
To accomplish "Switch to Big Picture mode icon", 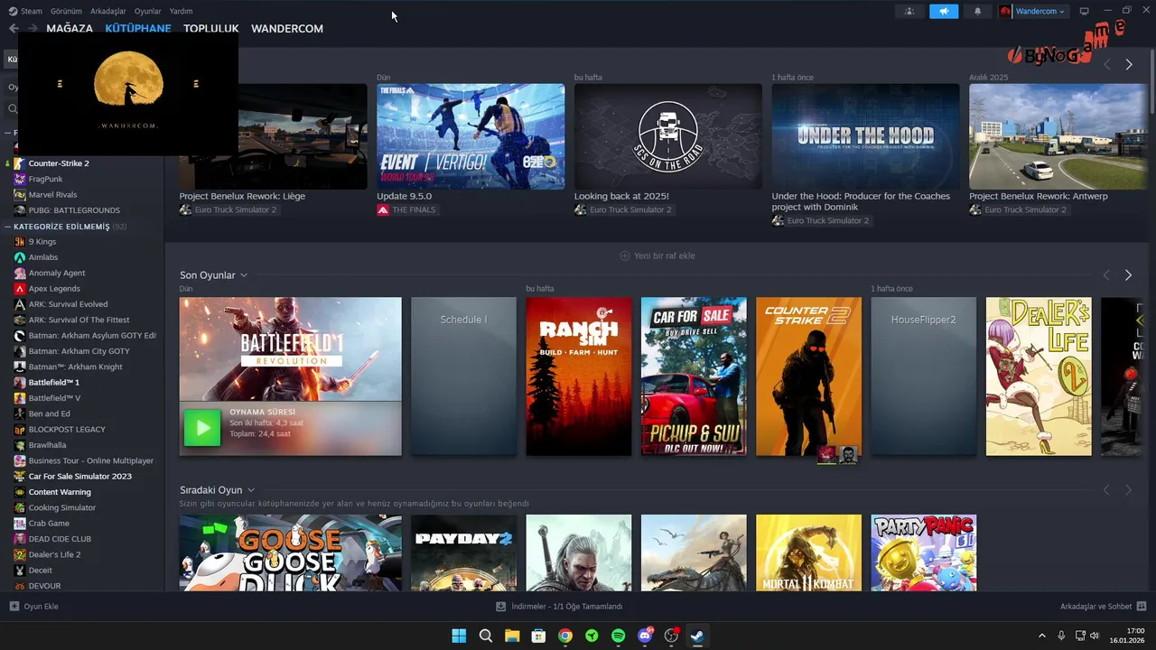I will click(1085, 11).
